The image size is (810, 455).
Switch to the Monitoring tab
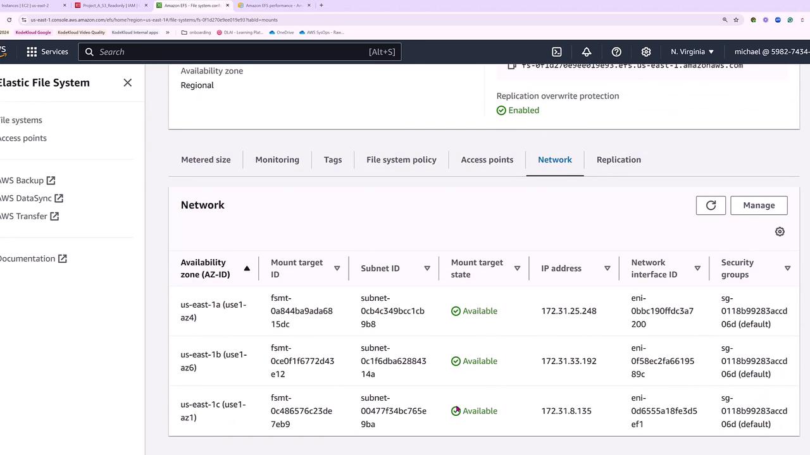point(277,160)
